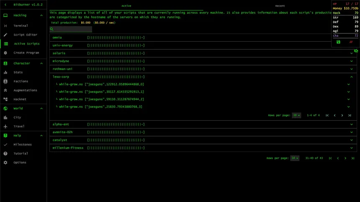This screenshot has height=202, width=360.
Task: Collapse the World sidebar section
Action: pyautogui.click(x=41, y=109)
